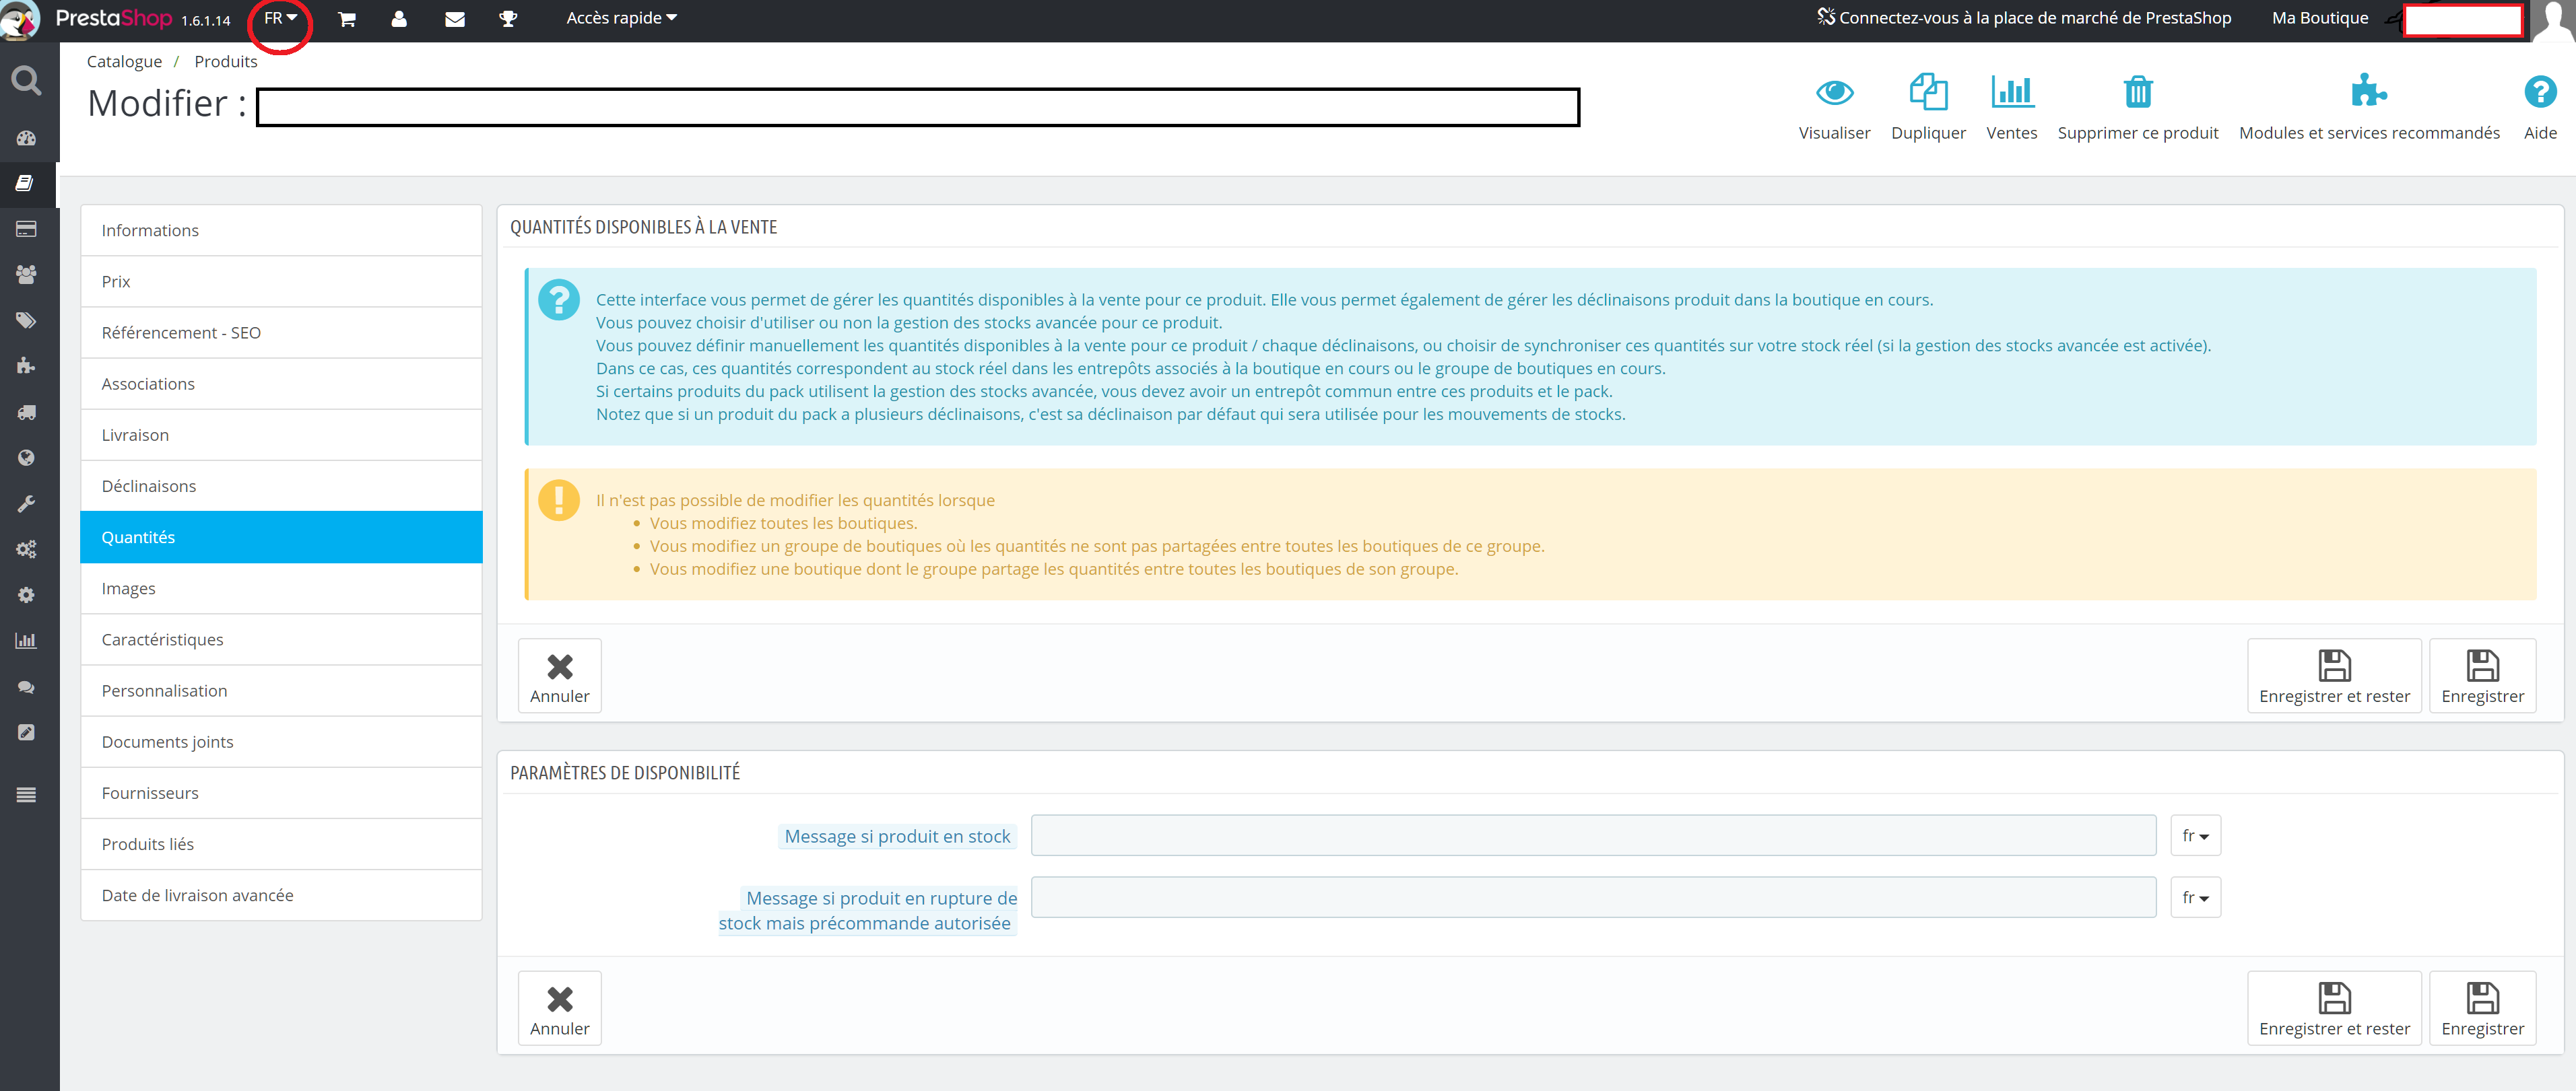Image resolution: width=2576 pixels, height=1091 pixels.
Task: Click the envelope messages header icon
Action: [x=454, y=19]
